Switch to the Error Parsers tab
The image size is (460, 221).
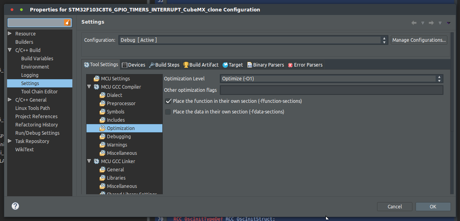(x=305, y=65)
